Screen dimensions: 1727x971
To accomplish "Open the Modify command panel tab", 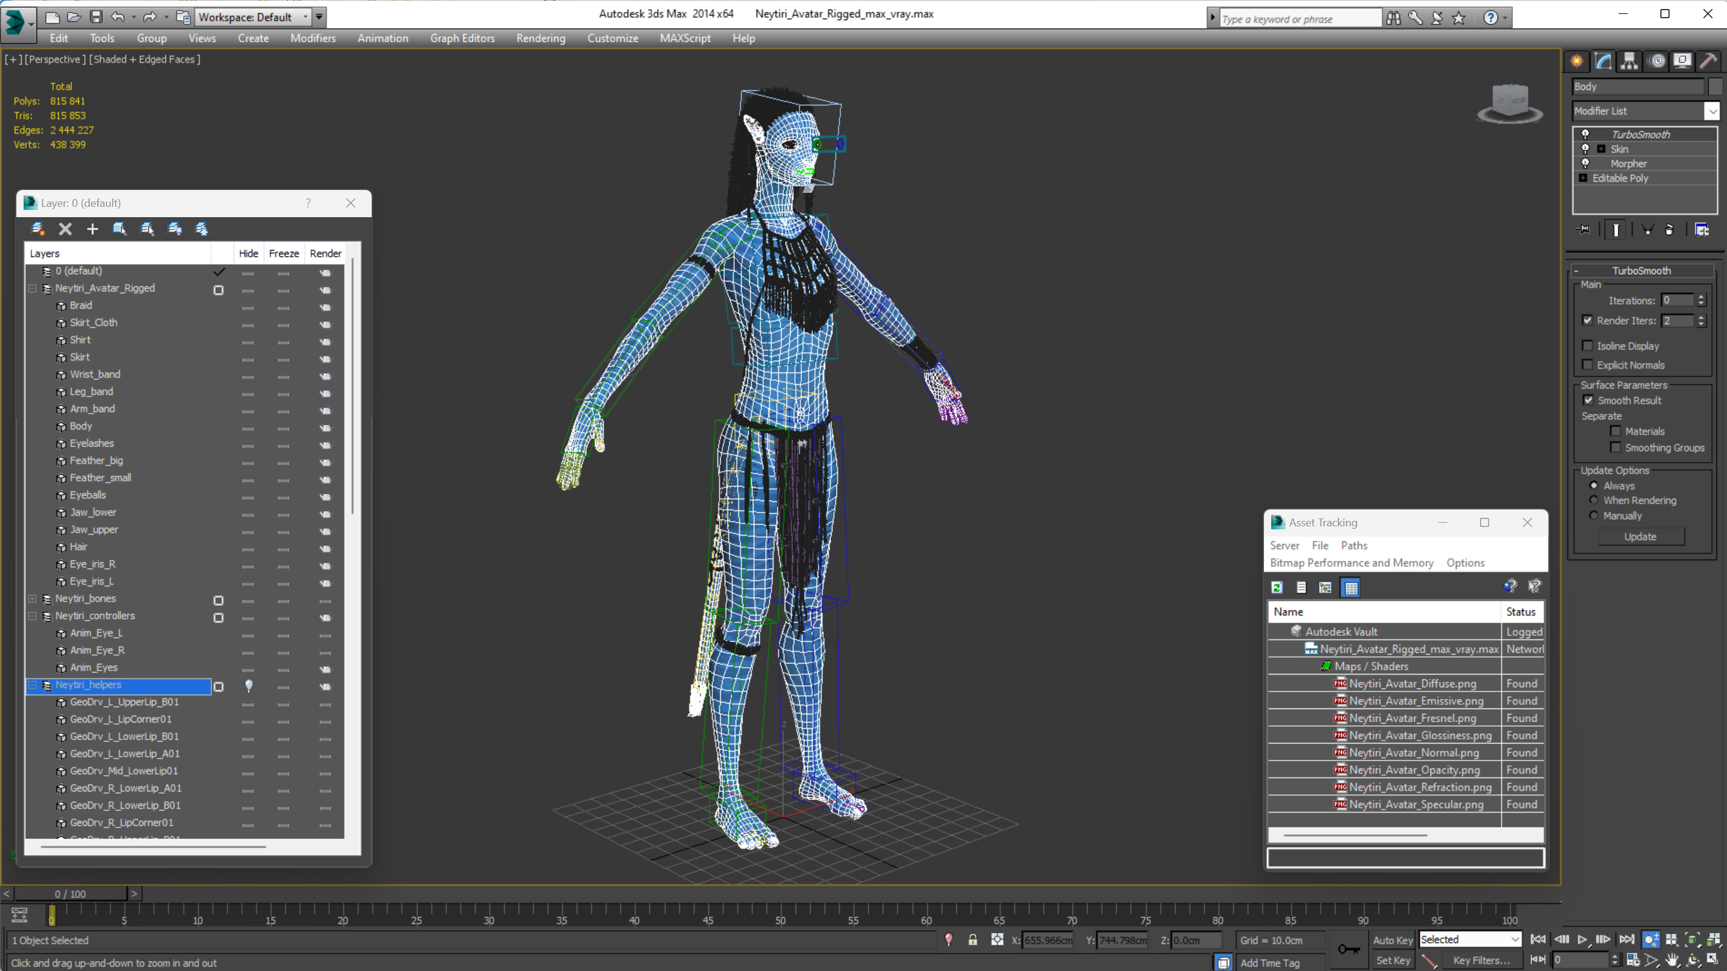I will [1603, 61].
